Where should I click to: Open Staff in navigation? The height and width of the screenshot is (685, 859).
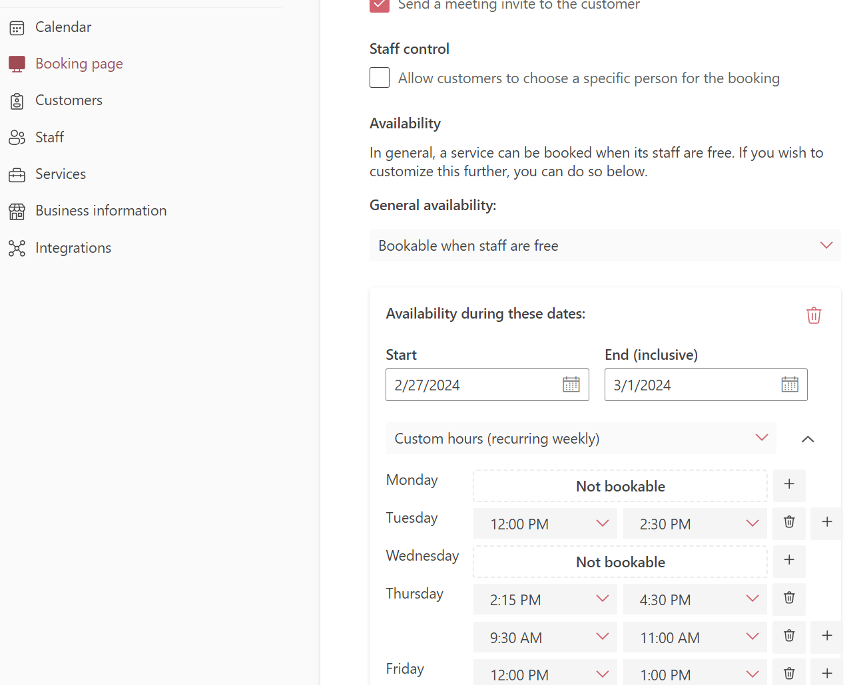click(49, 138)
